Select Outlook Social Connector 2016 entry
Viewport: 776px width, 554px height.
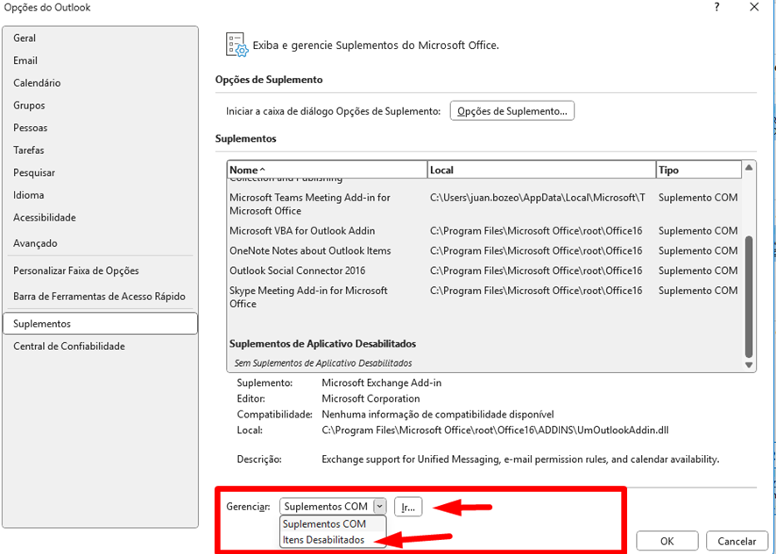[x=298, y=271]
